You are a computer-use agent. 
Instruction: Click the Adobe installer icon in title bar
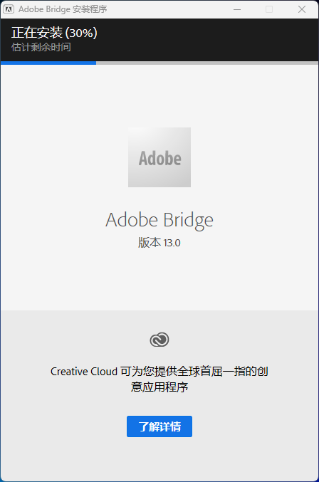[x=9, y=9]
